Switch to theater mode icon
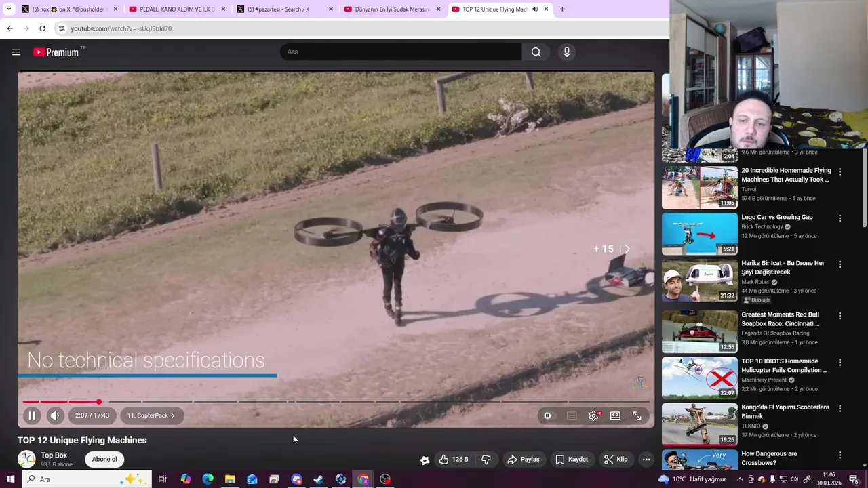868x488 pixels. [615, 415]
